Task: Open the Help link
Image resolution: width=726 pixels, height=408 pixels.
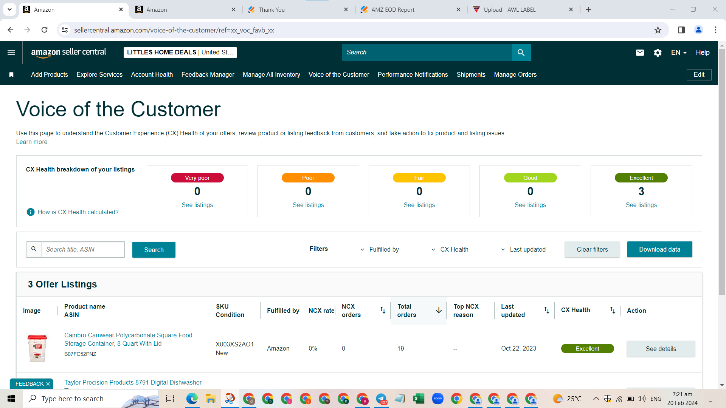Action: tap(703, 53)
